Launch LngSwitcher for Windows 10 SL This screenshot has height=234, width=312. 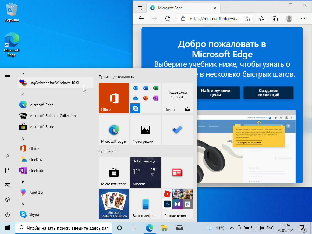click(56, 83)
